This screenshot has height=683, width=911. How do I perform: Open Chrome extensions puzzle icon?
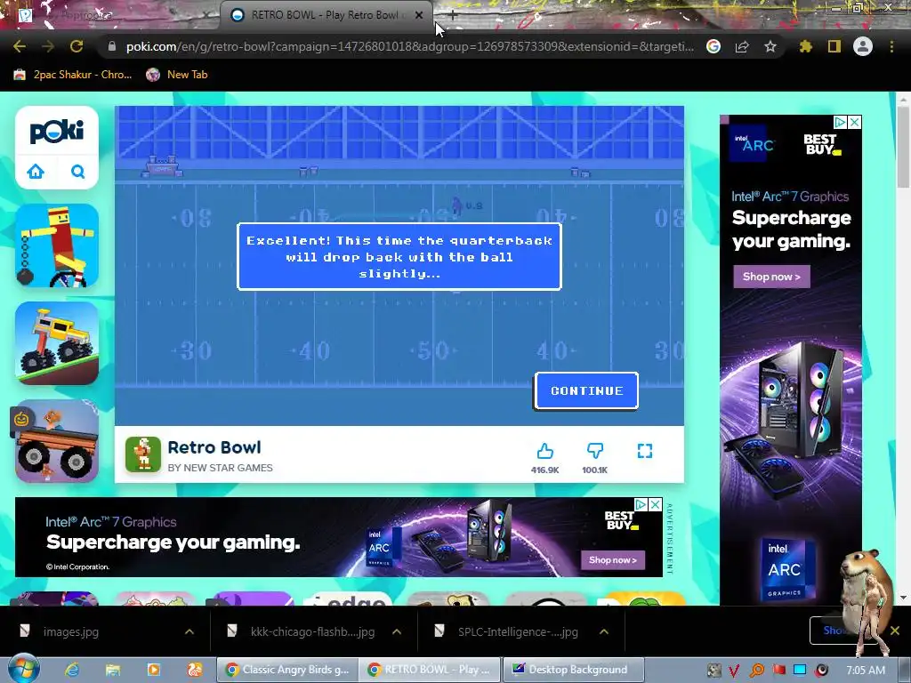point(806,46)
